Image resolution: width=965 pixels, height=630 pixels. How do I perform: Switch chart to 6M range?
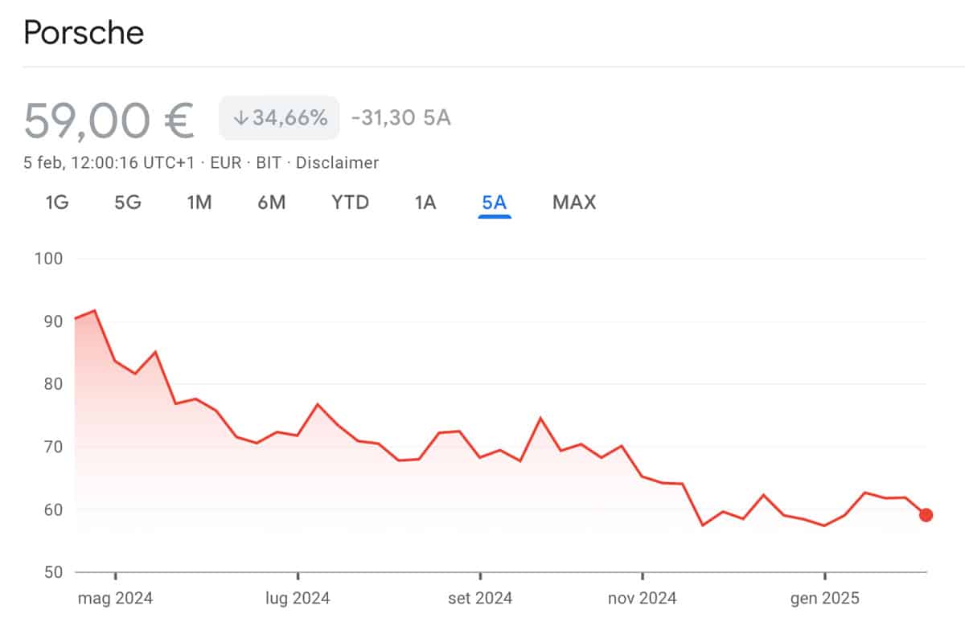(272, 202)
